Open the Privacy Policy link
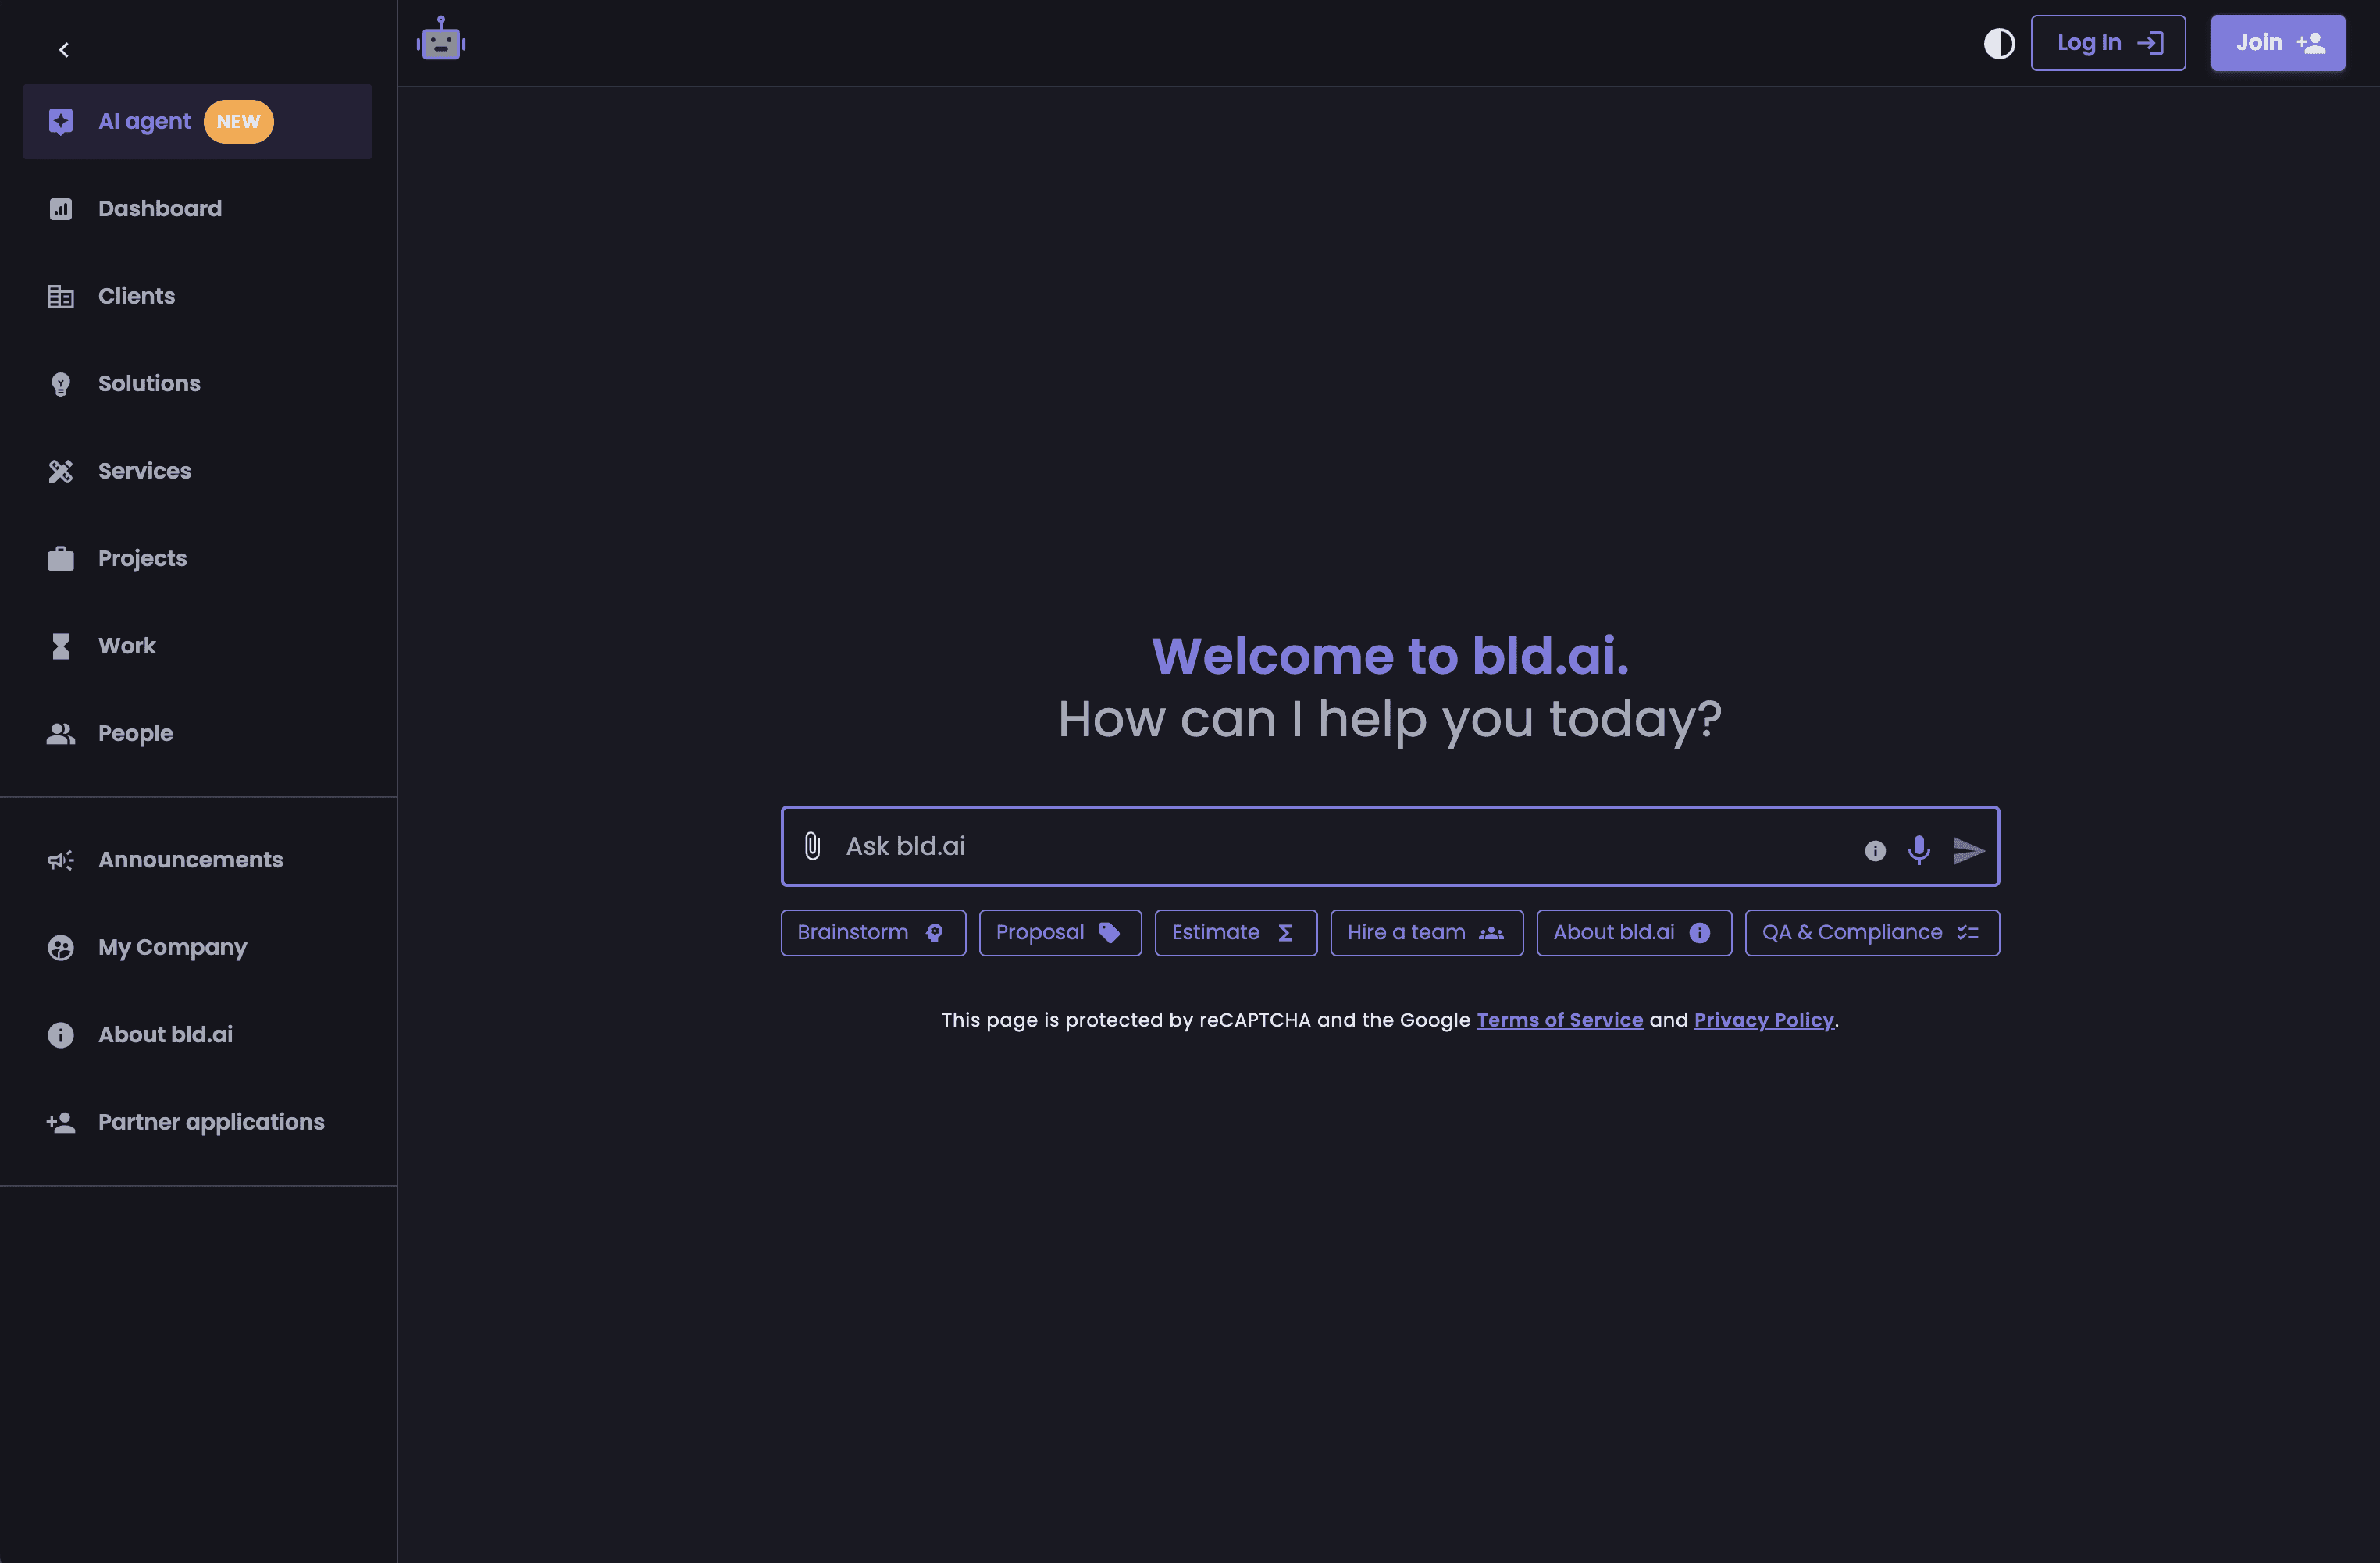This screenshot has width=2380, height=1563. click(x=1764, y=1021)
